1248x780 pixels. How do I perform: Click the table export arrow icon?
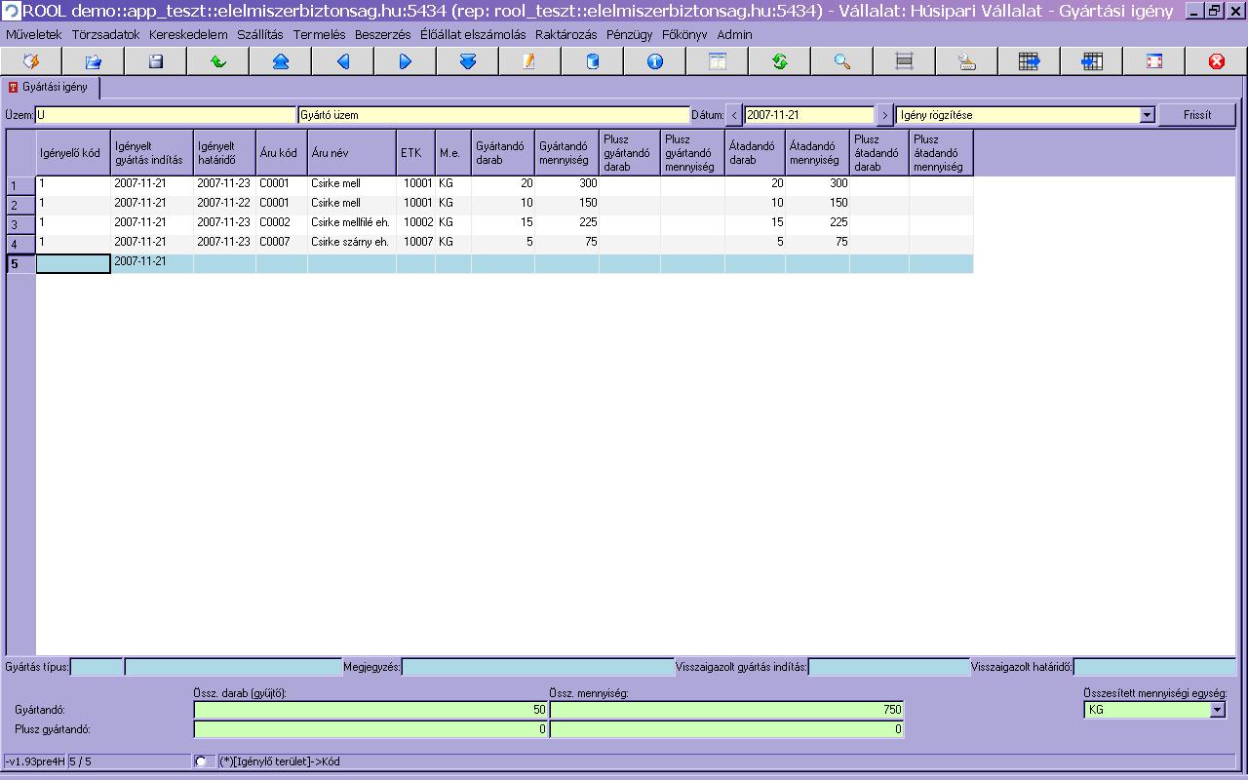click(x=1030, y=61)
